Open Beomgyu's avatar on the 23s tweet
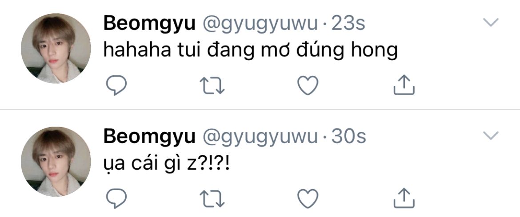This screenshot has width=520, height=217. 56,48
